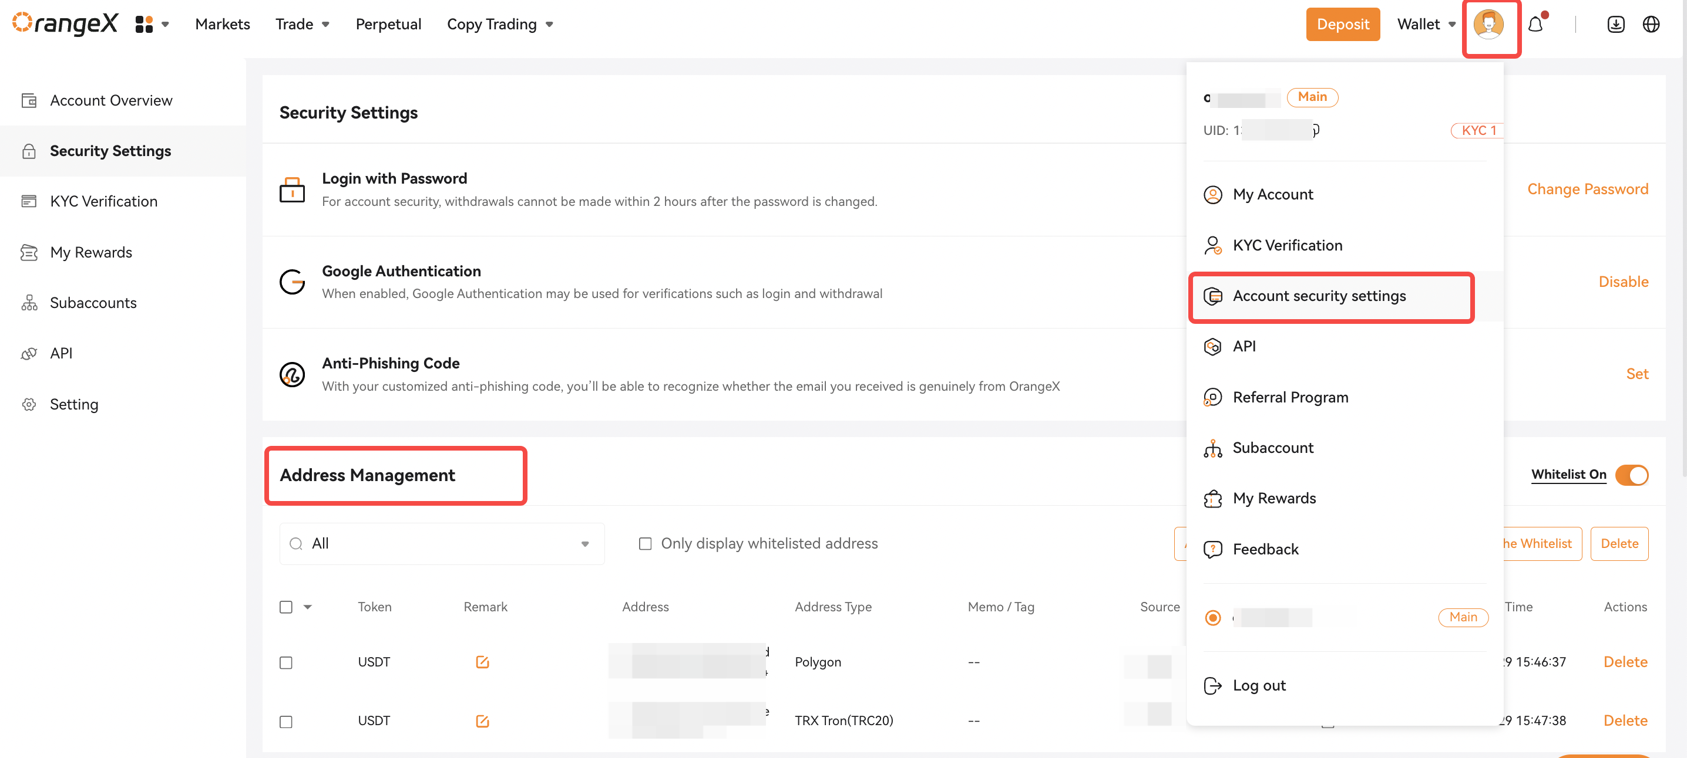Click API icon in profile dropdown

pos(1212,347)
